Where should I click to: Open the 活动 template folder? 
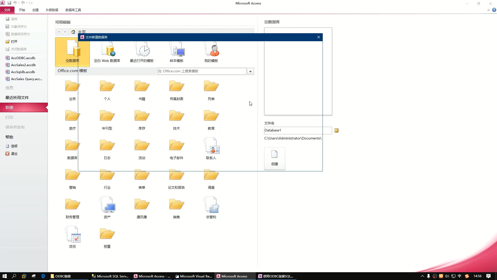(142, 150)
